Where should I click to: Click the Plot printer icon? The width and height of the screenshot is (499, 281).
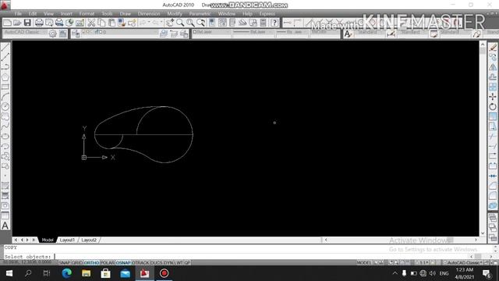(39, 23)
